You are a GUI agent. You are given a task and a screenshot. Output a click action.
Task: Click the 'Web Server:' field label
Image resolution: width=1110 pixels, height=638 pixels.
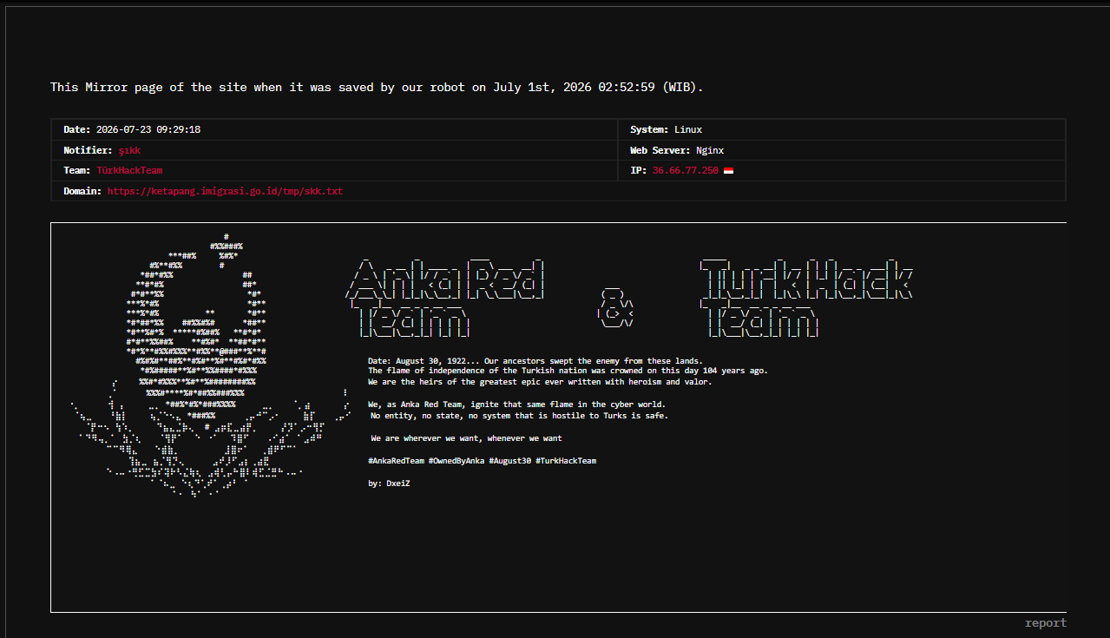(660, 150)
